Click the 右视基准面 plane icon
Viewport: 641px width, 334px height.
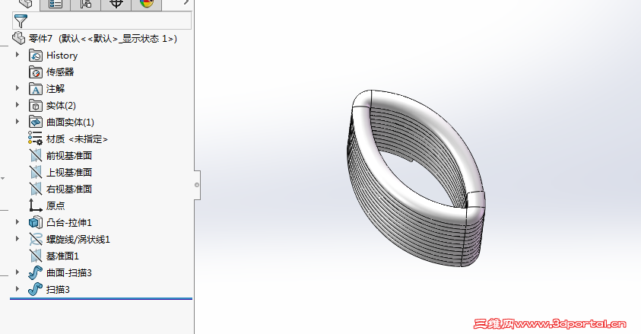pyautogui.click(x=36, y=189)
